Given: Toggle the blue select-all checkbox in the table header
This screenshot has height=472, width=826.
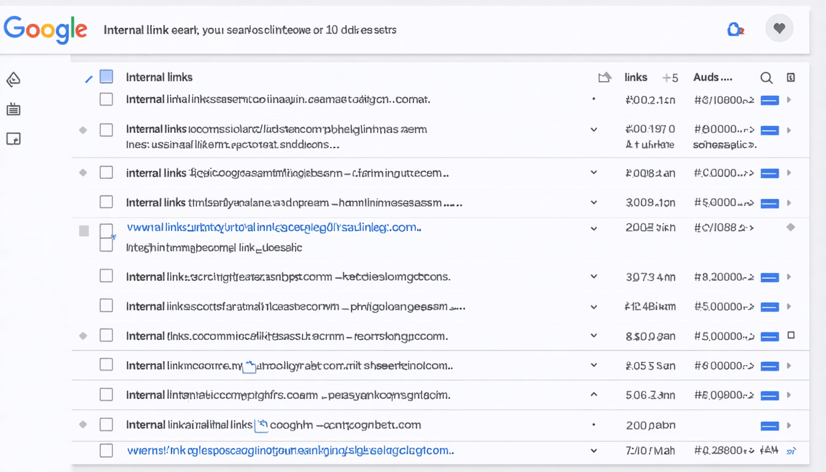Looking at the screenshot, I should click(106, 77).
